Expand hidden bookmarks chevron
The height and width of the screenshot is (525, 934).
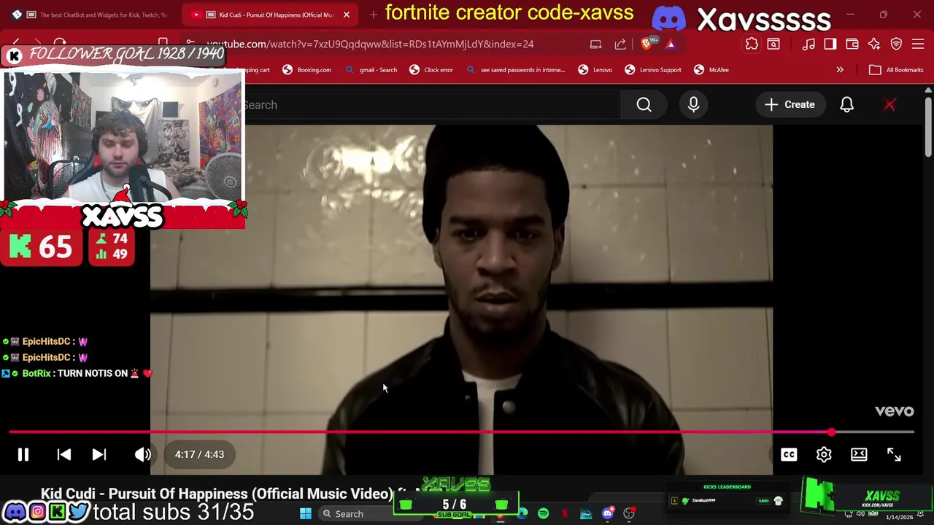point(840,70)
